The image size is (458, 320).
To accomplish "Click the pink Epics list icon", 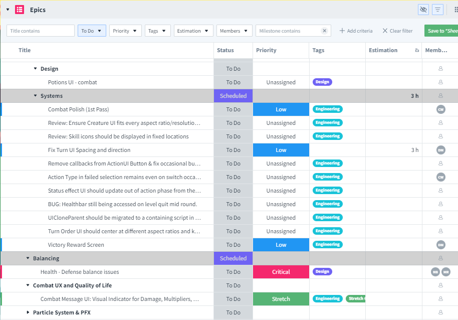I will [x=20, y=10].
